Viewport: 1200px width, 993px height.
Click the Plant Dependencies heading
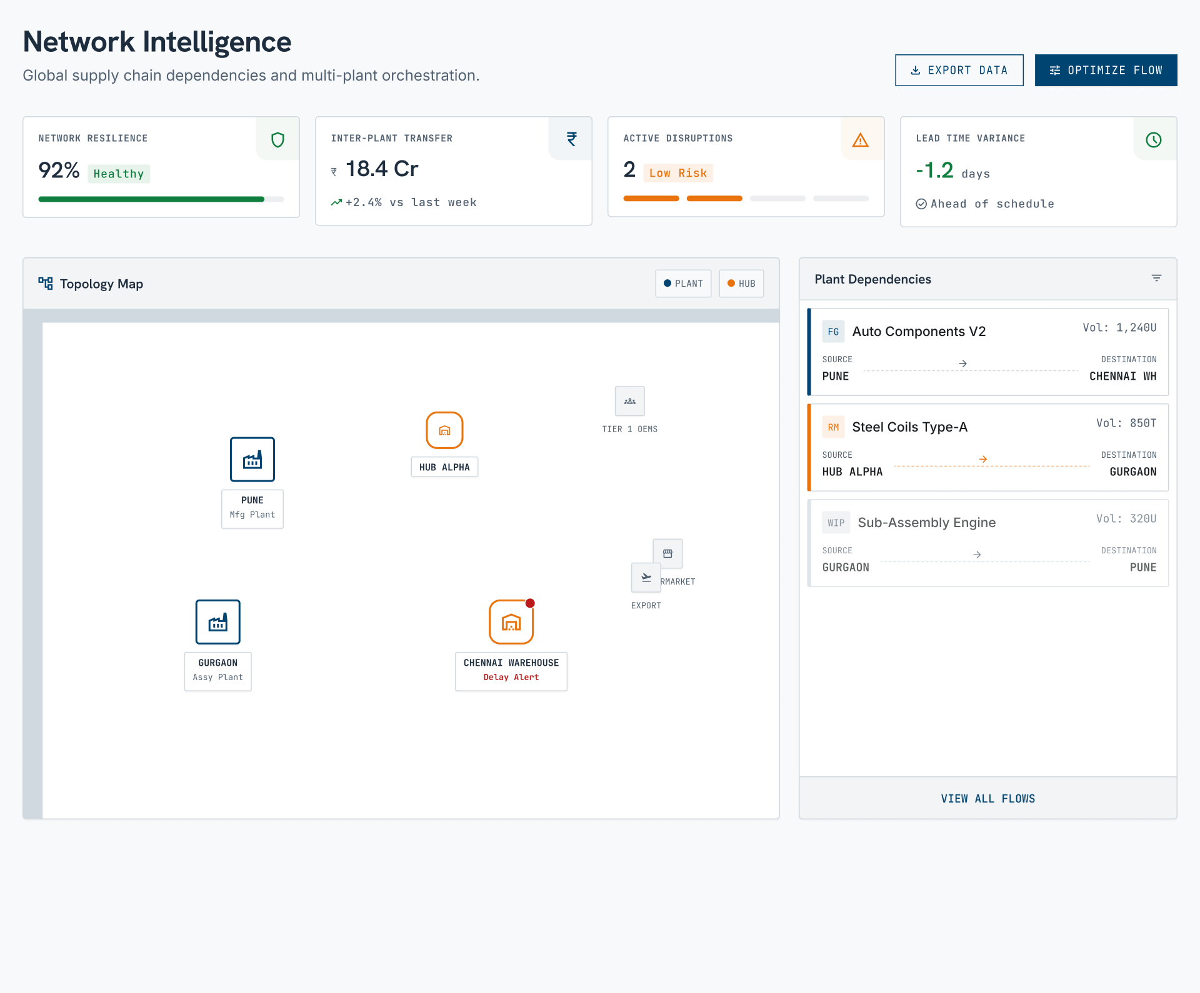coord(872,279)
